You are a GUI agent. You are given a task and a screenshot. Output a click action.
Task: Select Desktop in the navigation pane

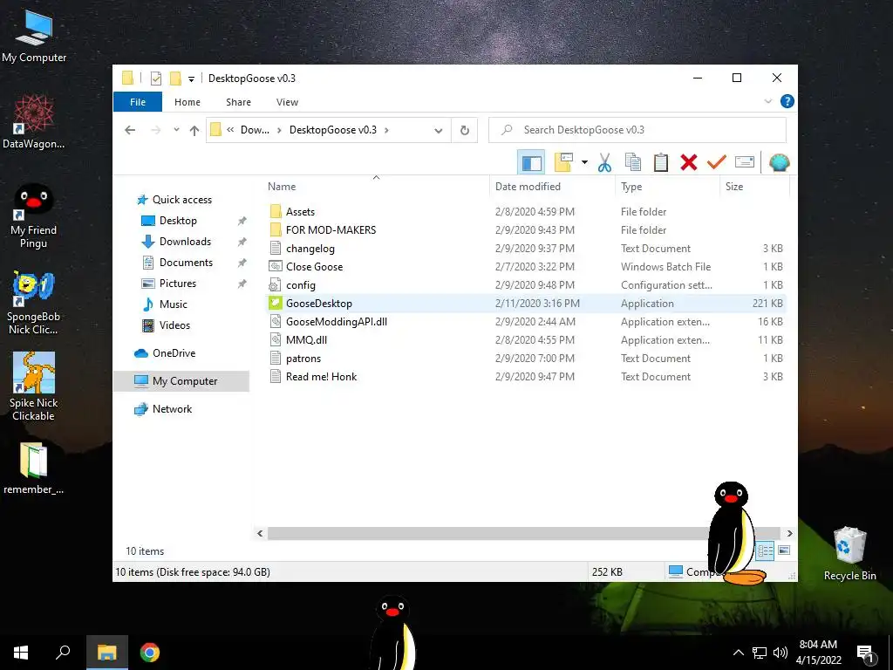(x=178, y=221)
